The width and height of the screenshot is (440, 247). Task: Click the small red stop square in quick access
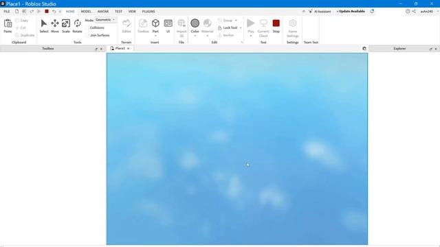[47, 12]
